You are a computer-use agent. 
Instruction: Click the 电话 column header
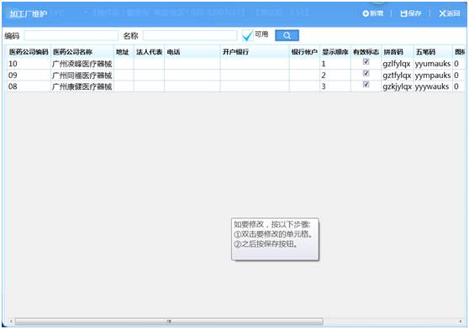[192, 52]
